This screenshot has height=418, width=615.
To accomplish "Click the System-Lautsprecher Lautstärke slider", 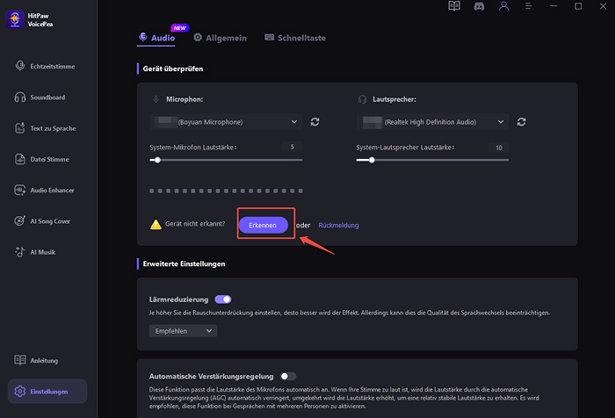I will tap(432, 160).
